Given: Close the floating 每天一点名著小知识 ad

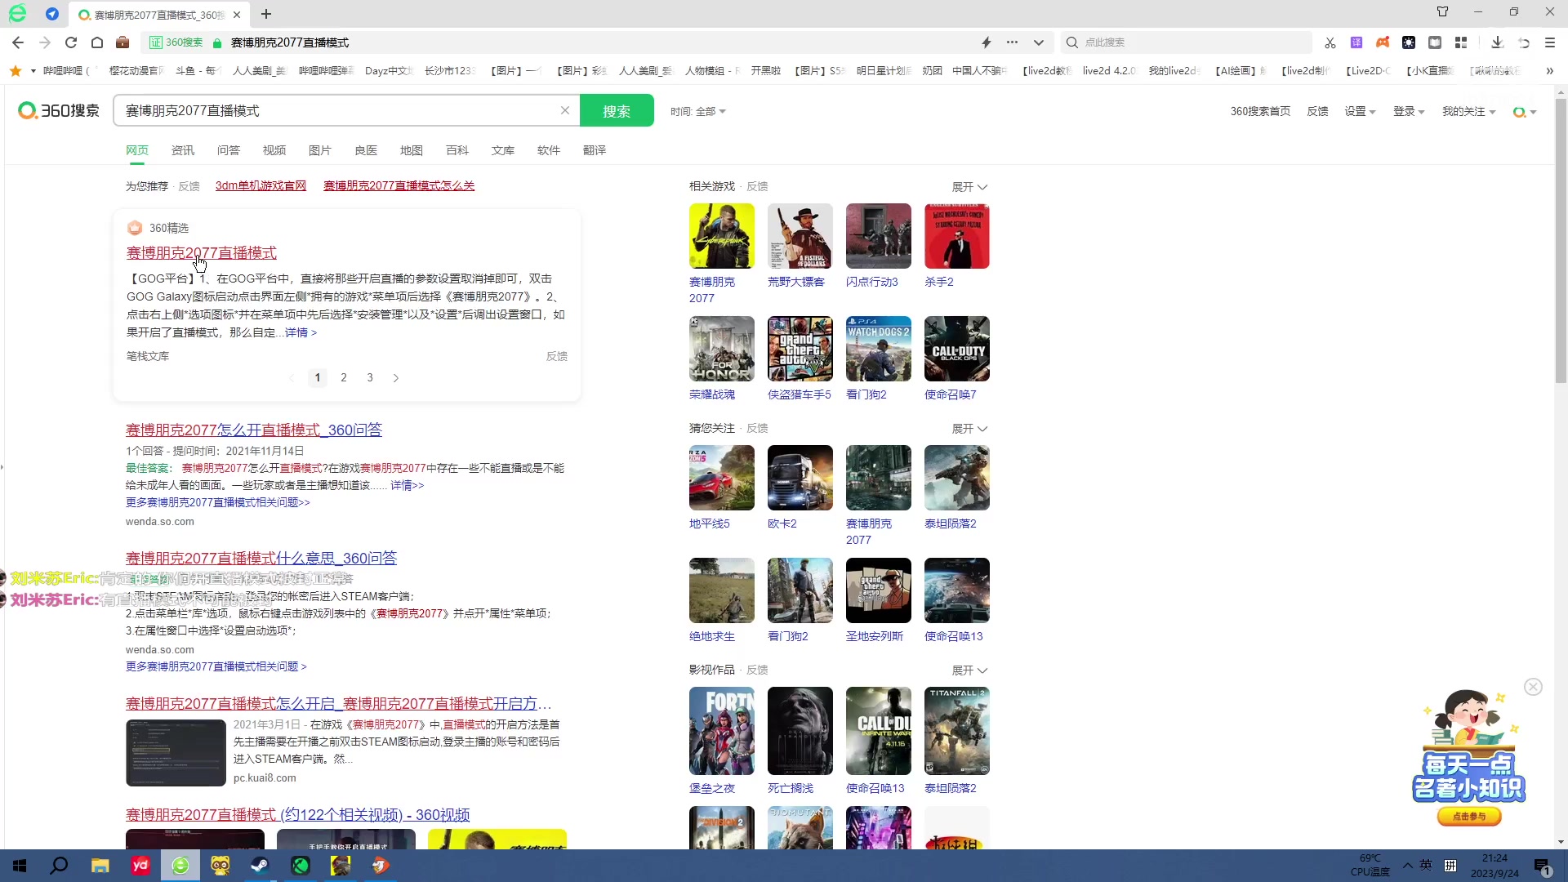Looking at the screenshot, I should pyautogui.click(x=1533, y=687).
